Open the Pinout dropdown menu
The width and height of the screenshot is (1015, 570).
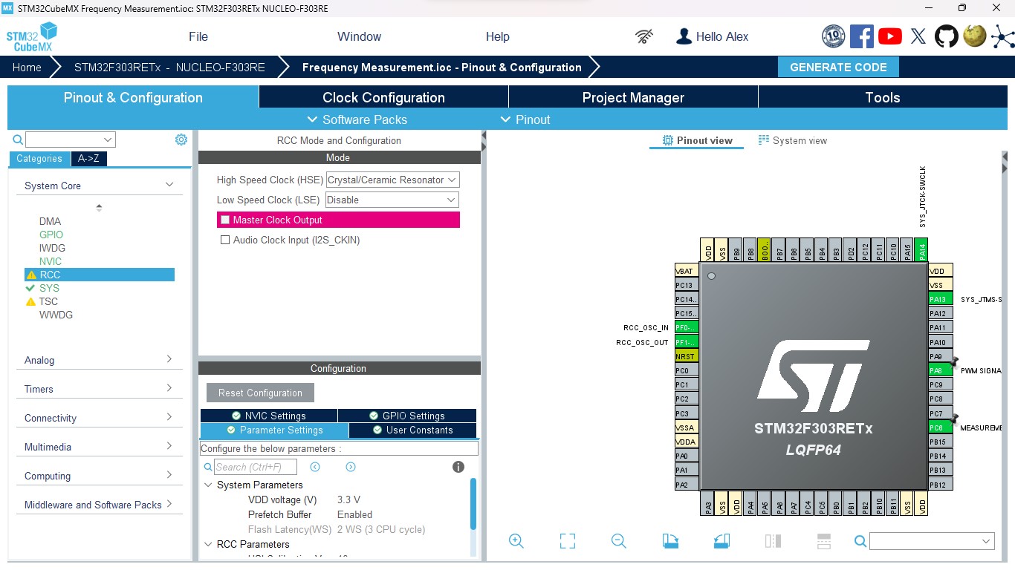[x=525, y=119]
